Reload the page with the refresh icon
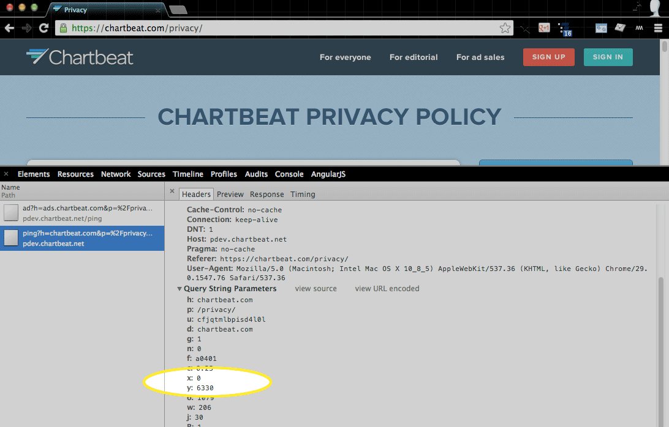This screenshot has width=669, height=427. coord(43,28)
